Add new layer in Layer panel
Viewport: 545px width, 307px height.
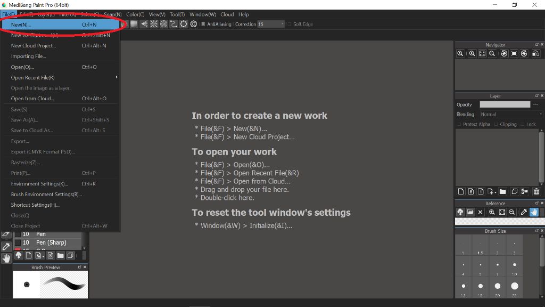pyautogui.click(x=461, y=191)
